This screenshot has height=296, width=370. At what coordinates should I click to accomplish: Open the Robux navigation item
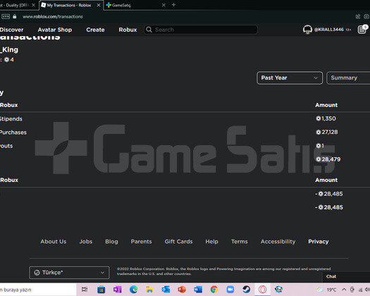[x=128, y=30]
